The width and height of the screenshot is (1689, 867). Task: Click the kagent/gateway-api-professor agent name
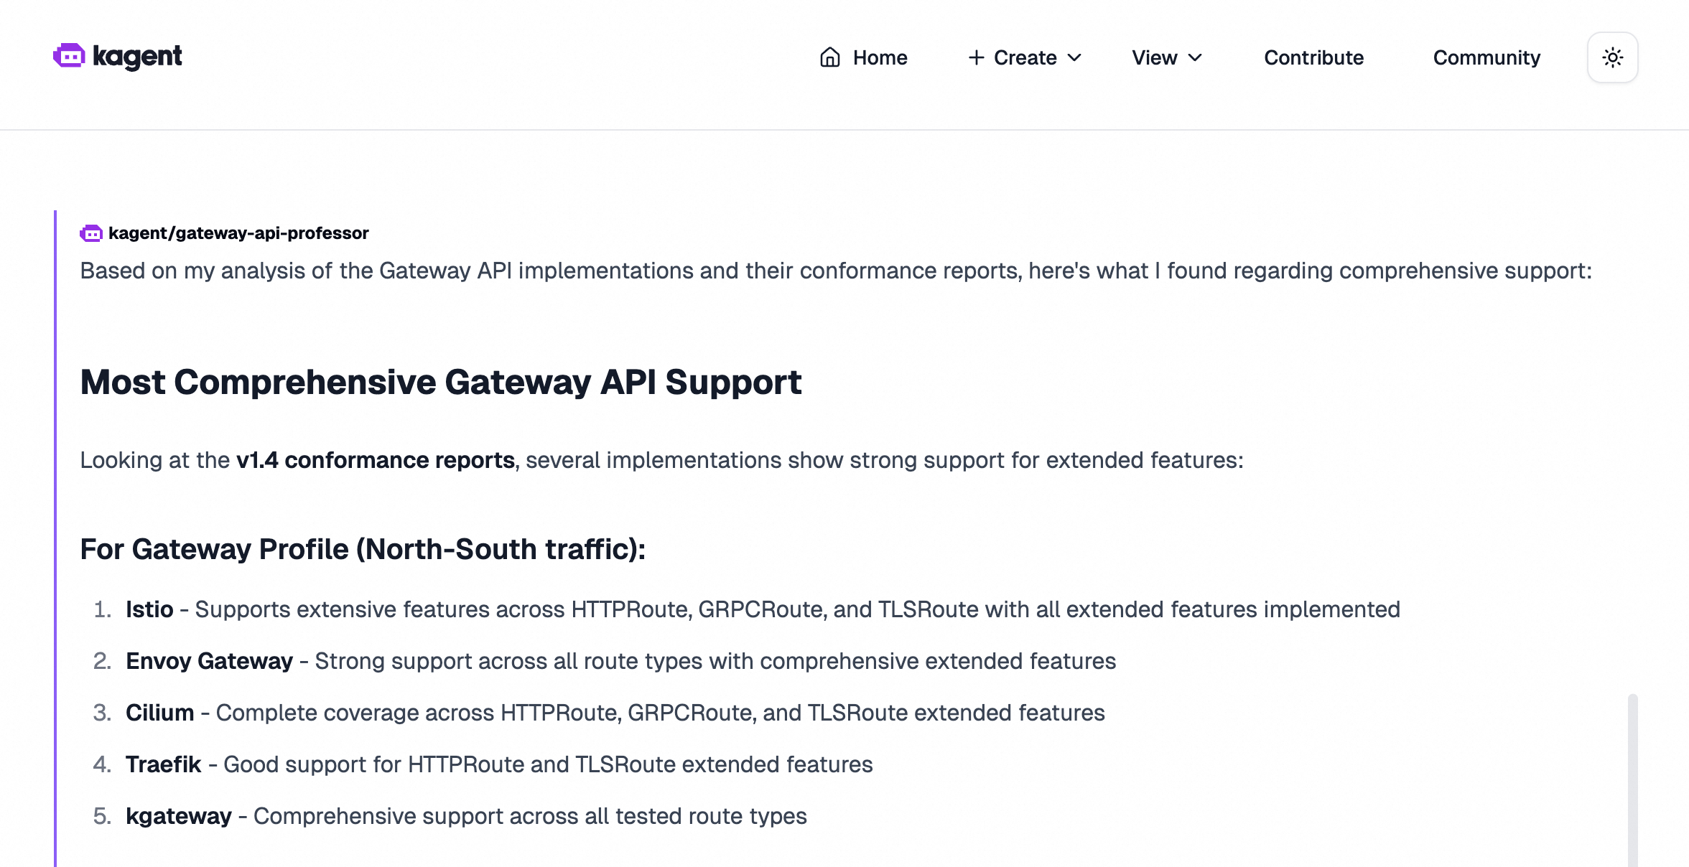pos(238,233)
